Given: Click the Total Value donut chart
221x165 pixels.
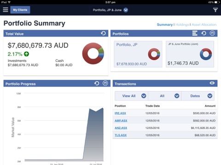Looking at the screenshot, I should pyautogui.click(x=93, y=54).
